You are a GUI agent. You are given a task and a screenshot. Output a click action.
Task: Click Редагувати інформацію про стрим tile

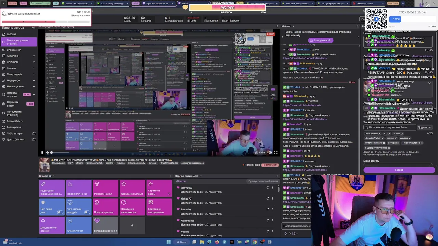point(52,189)
